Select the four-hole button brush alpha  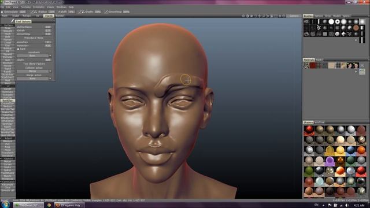pos(338,34)
